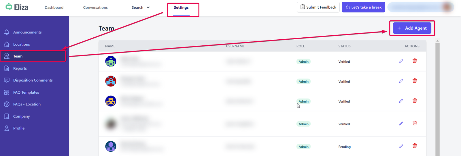Image resolution: width=461 pixels, height=156 pixels.
Task: Click pencil icon for the Pending agent
Action: pos(401,146)
